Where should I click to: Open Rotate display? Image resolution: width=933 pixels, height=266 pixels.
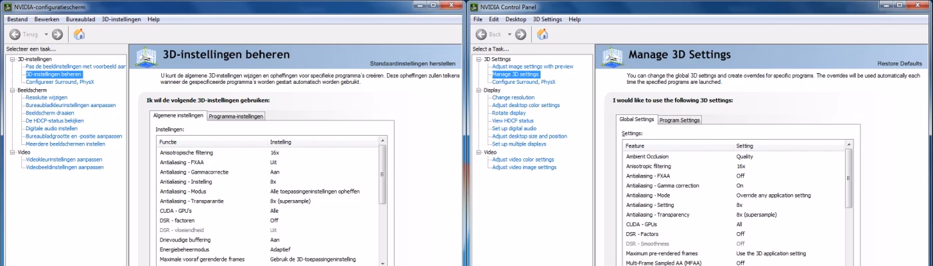coord(508,113)
